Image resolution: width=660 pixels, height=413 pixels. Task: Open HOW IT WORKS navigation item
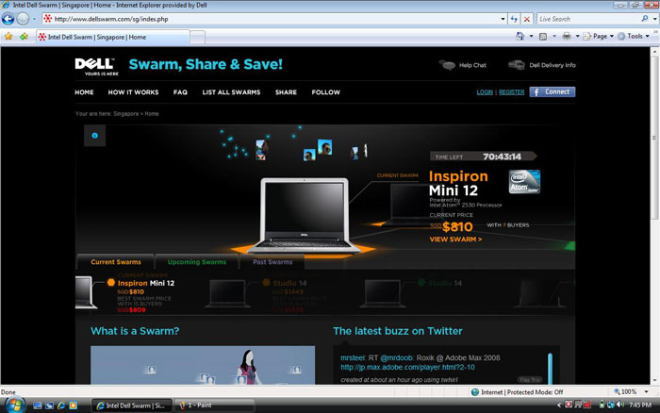[133, 92]
